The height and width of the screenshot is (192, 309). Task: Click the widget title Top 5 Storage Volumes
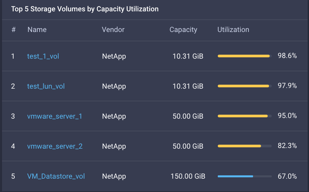pos(85,9)
